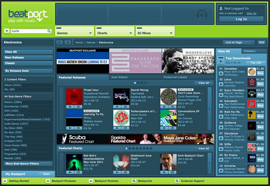Open the Beatportal footer link icon
The image size is (270, 186).
[x=134, y=181]
